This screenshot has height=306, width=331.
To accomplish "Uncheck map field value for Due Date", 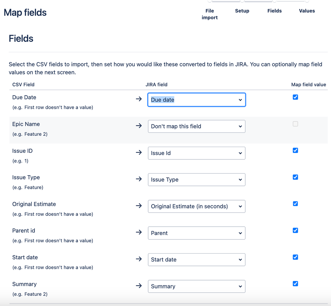I will pyautogui.click(x=295, y=97).
